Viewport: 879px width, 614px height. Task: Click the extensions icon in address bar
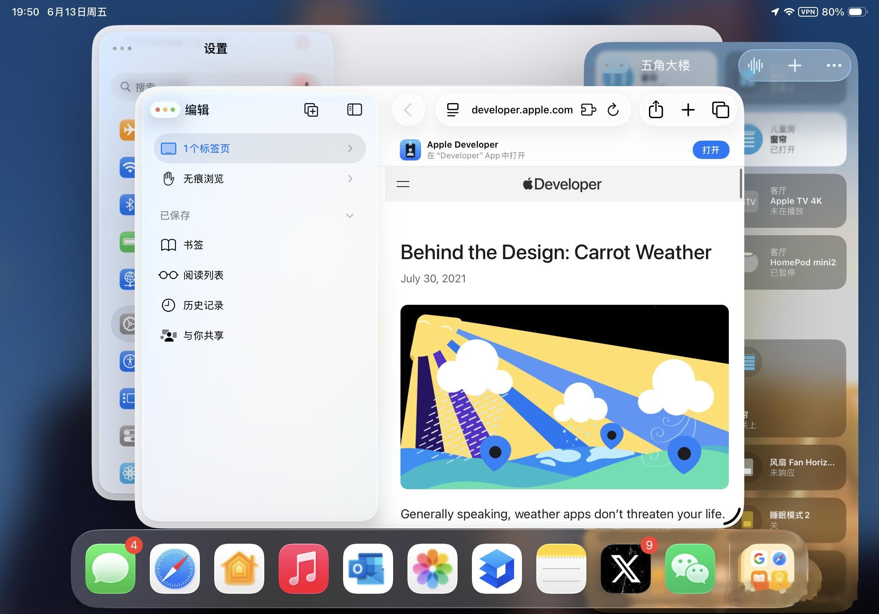pyautogui.click(x=588, y=110)
